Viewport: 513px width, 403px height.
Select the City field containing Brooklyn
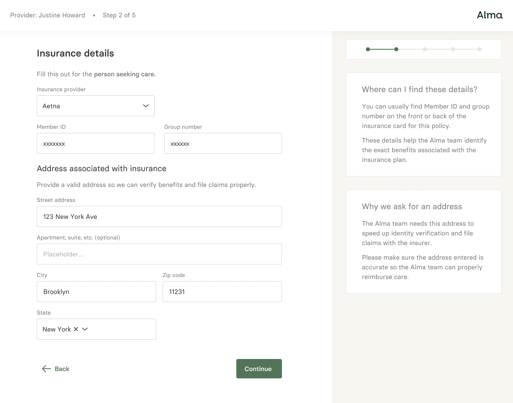pos(96,292)
